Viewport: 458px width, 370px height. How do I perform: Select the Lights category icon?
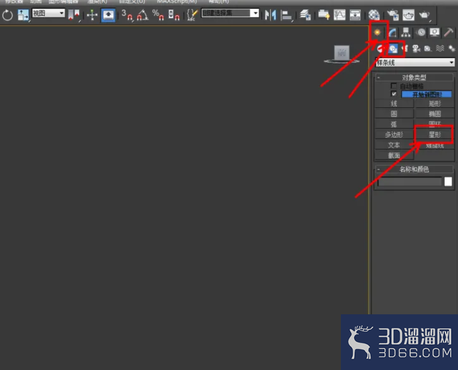click(x=405, y=49)
